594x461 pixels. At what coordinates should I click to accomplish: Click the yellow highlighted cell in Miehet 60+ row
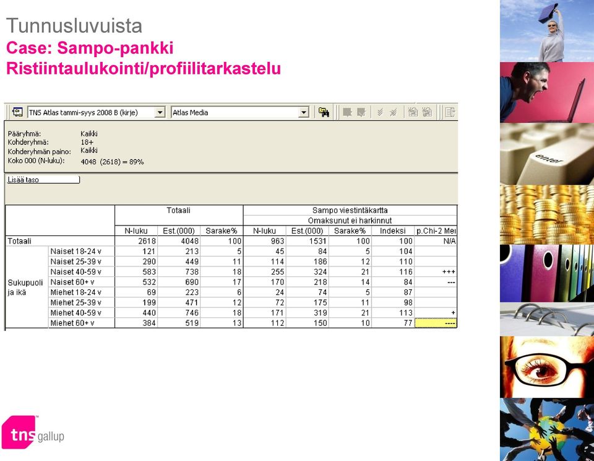[436, 323]
